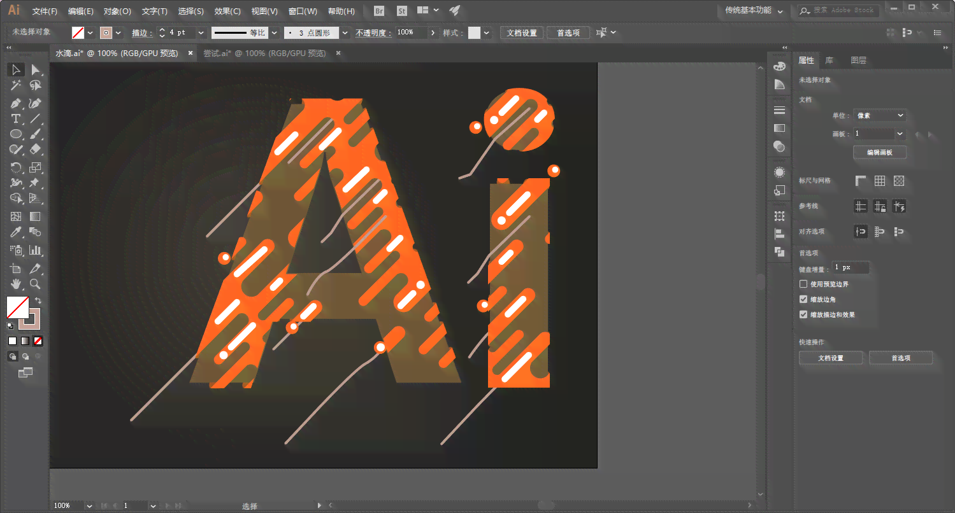The height and width of the screenshot is (513, 955).
Task: Launch Bridge with the Br icon
Action: 379,11
